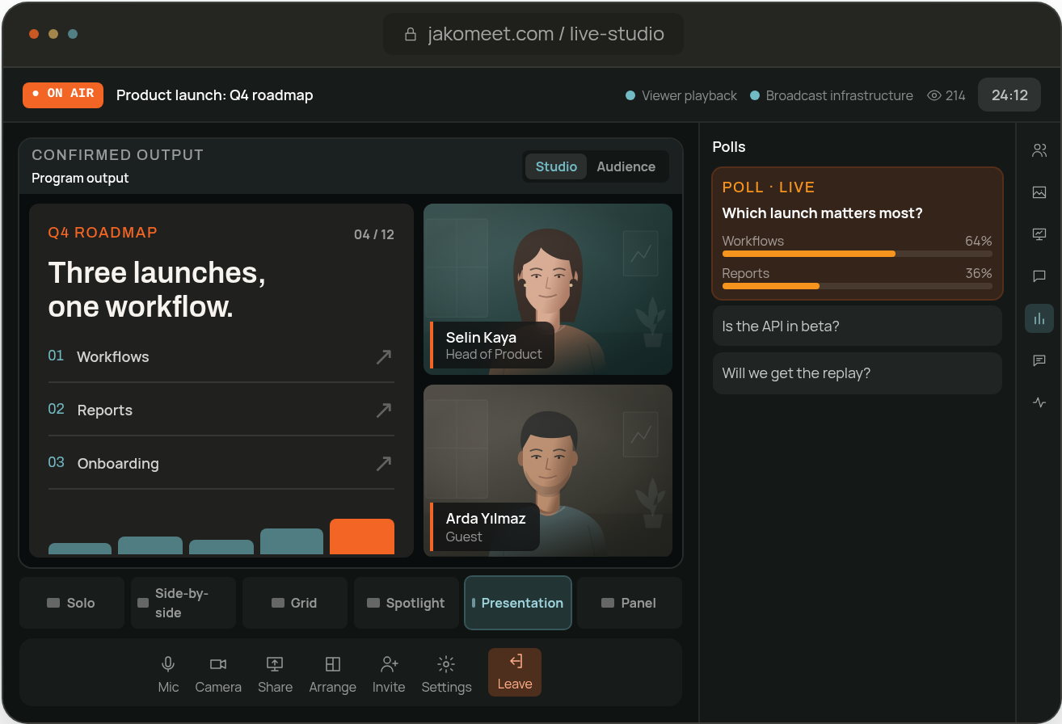Open the activity pulse icon in sidebar
The image size is (1062, 724).
click(x=1039, y=402)
